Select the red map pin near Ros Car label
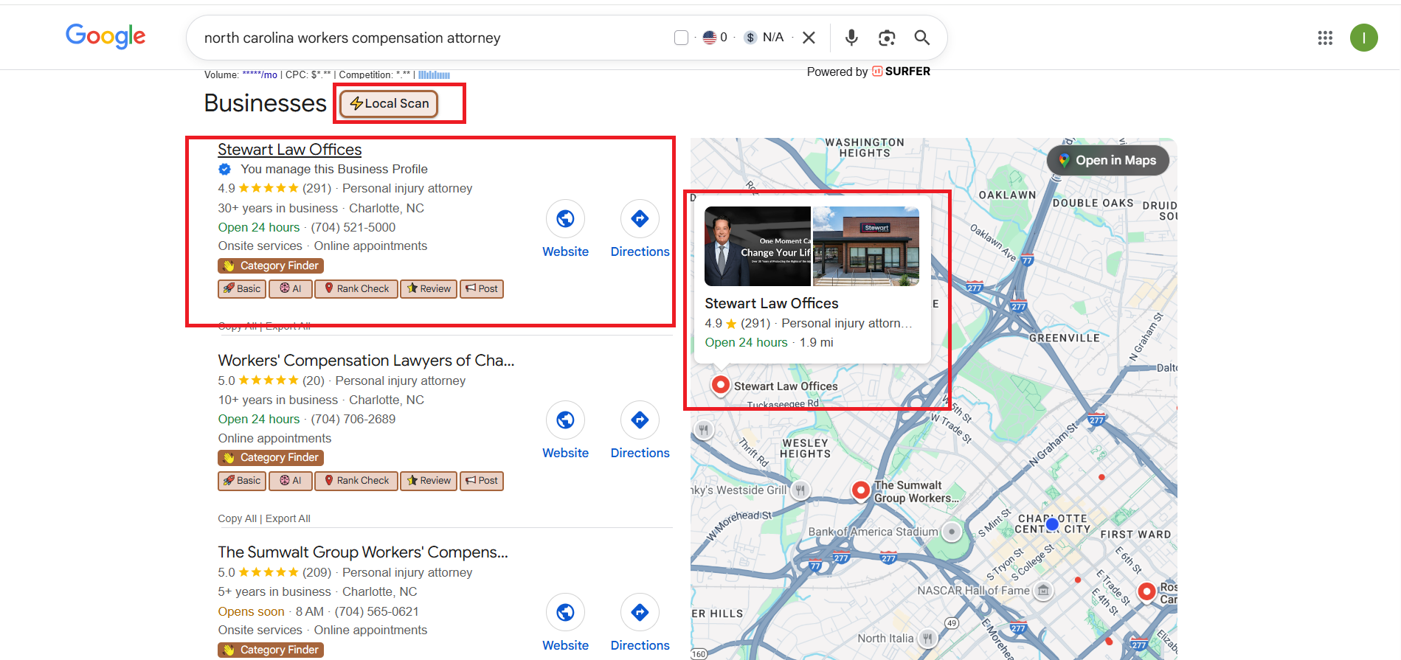The image size is (1401, 660). [x=1146, y=591]
